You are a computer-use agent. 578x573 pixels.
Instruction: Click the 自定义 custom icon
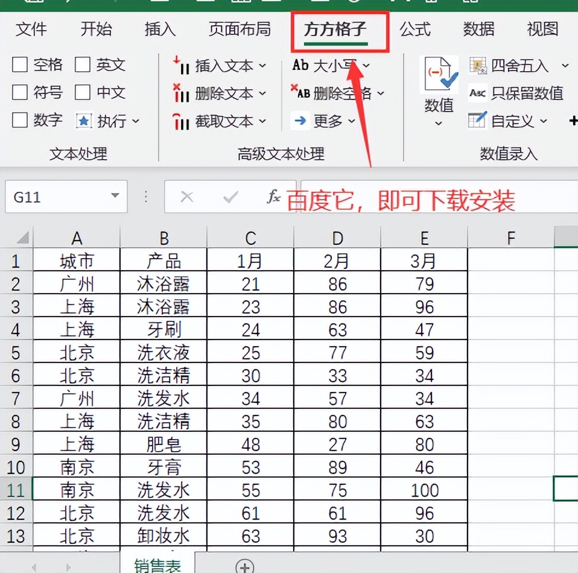(477, 121)
